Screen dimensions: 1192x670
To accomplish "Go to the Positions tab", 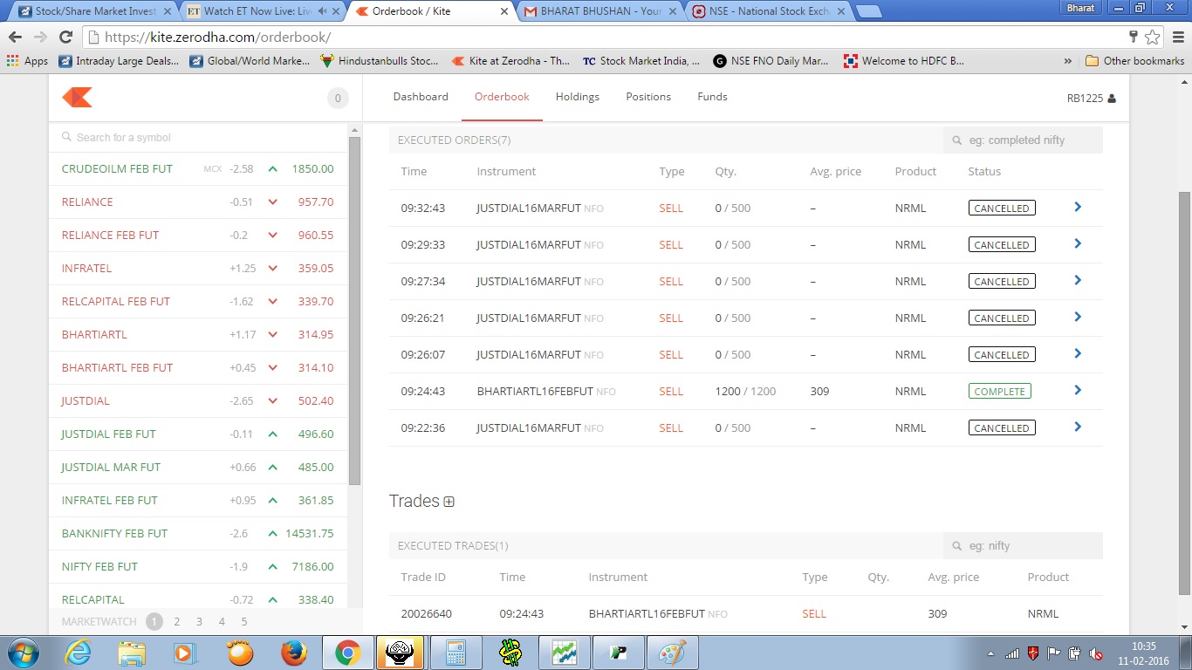I will click(648, 97).
